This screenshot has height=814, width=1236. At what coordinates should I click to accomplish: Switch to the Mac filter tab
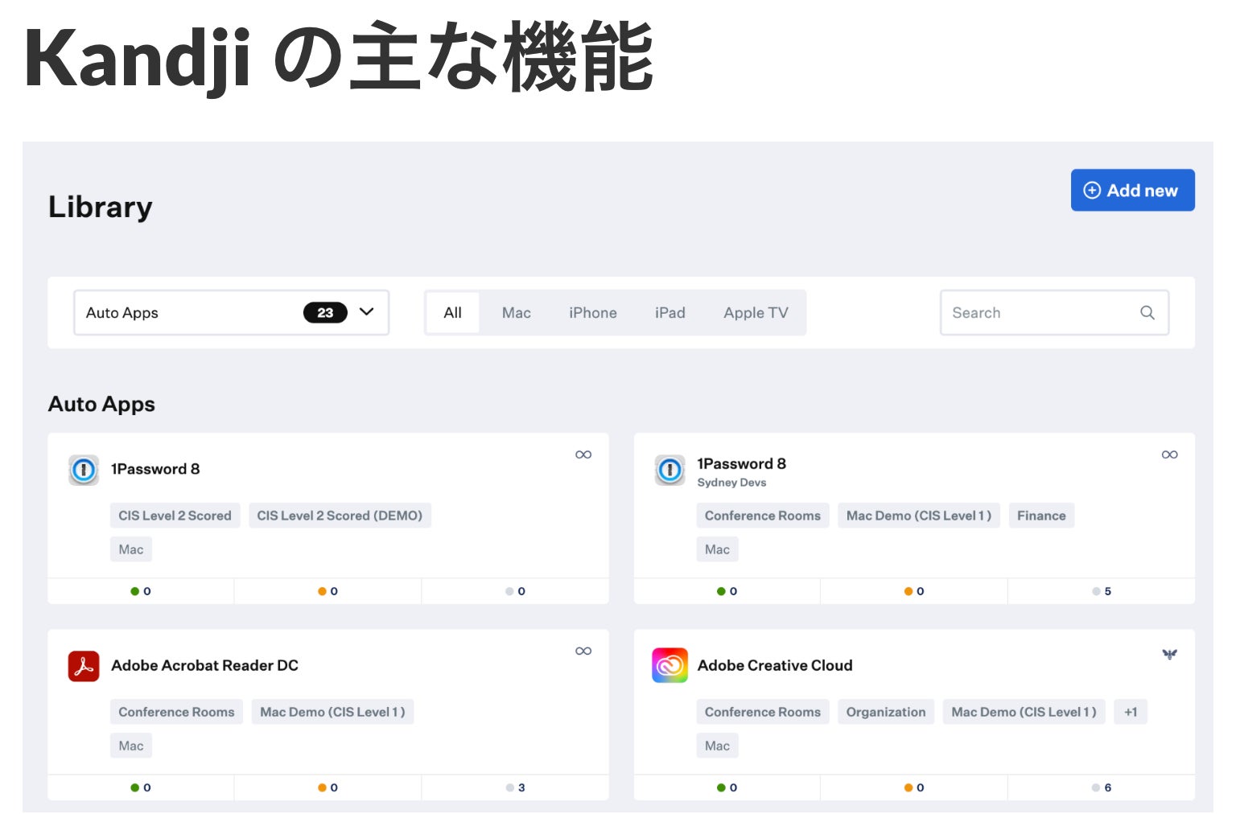pyautogui.click(x=517, y=313)
